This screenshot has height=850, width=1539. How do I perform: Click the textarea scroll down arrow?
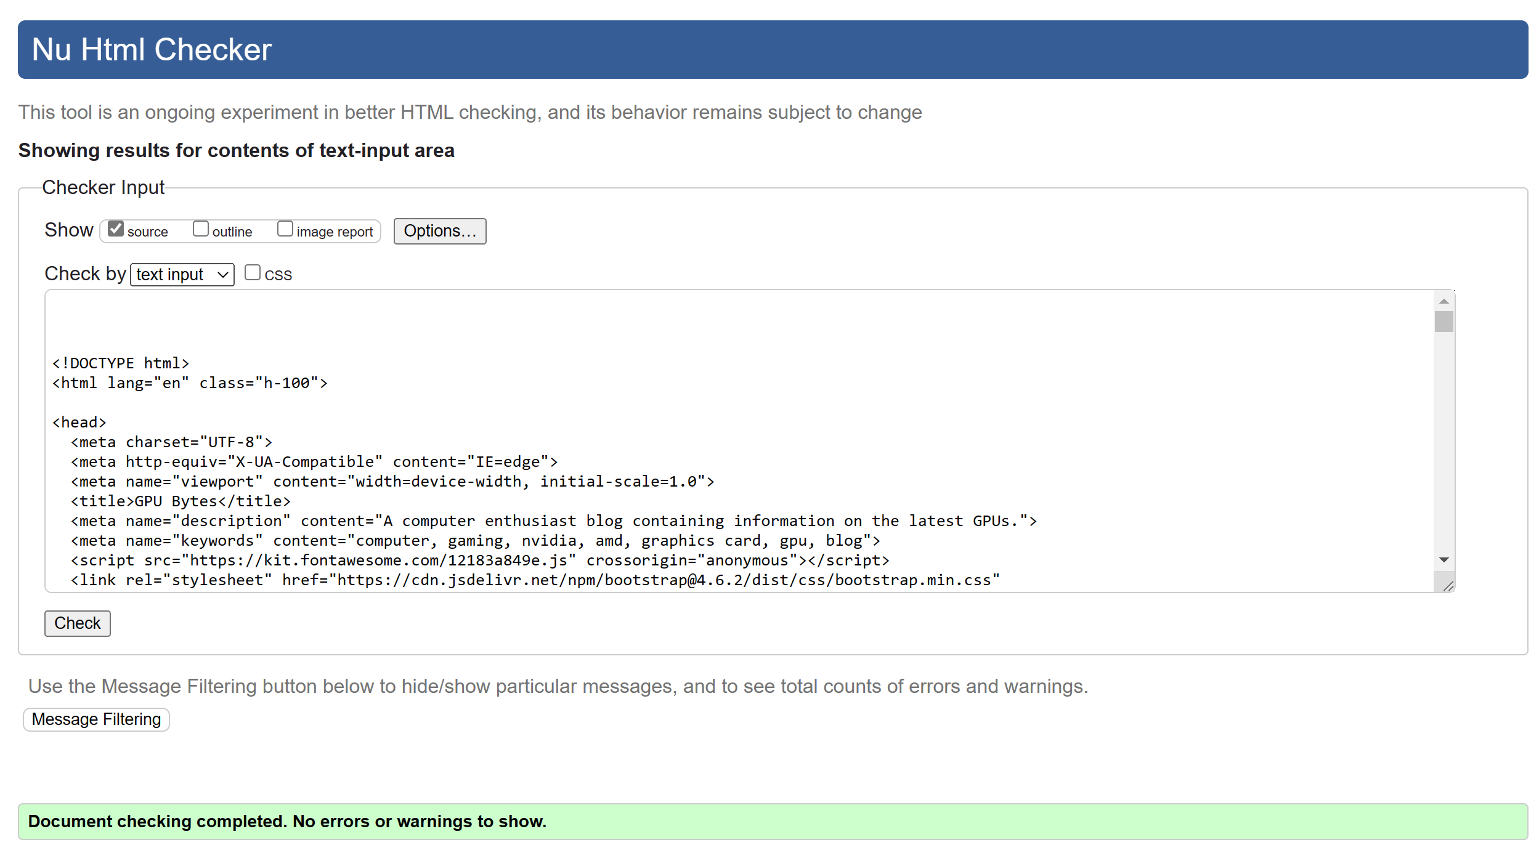[1444, 560]
